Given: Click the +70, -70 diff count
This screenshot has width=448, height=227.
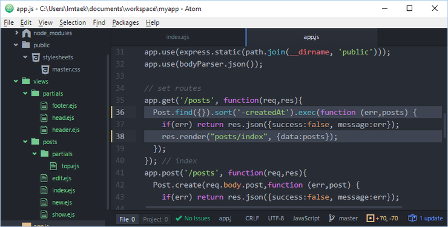Looking at the screenshot, I should 387,219.
